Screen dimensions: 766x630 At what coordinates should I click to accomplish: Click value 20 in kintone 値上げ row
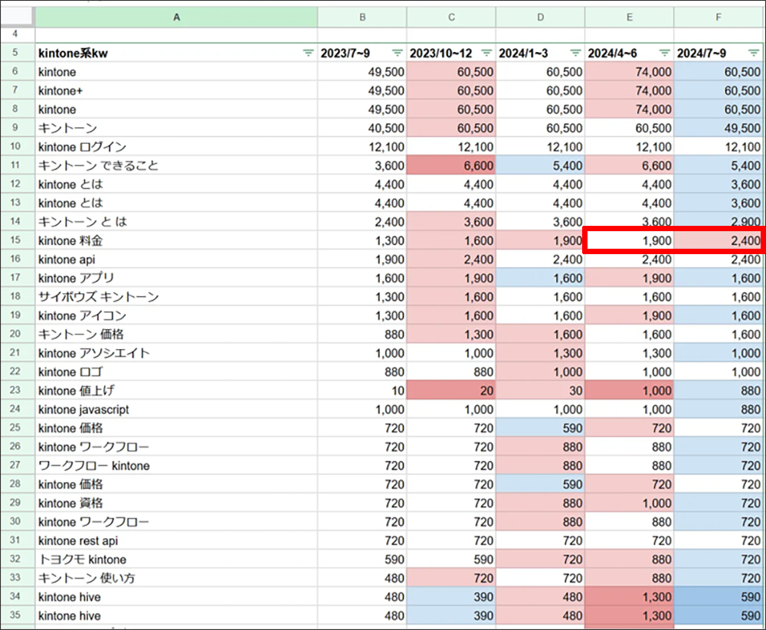(x=451, y=390)
